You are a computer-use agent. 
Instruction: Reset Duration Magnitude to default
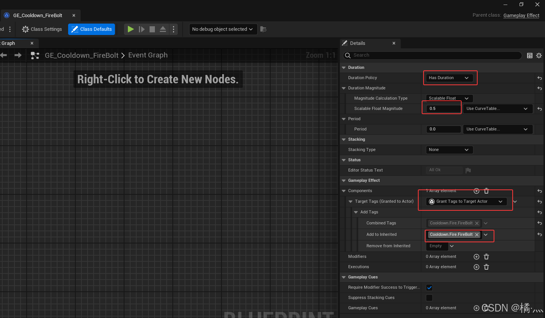pos(539,88)
